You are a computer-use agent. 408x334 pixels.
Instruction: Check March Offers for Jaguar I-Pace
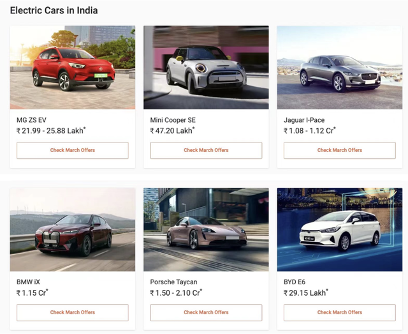click(340, 151)
